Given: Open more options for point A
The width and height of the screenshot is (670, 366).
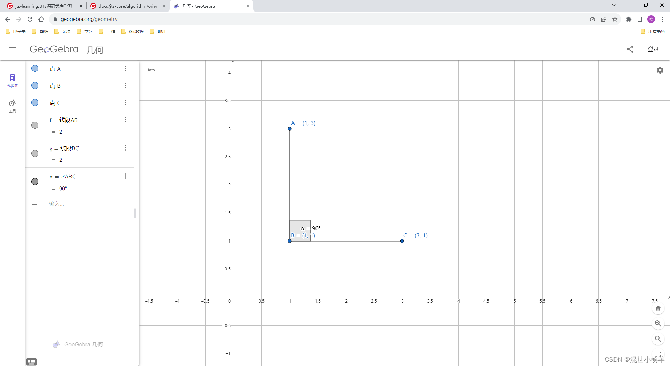Looking at the screenshot, I should click(x=125, y=68).
